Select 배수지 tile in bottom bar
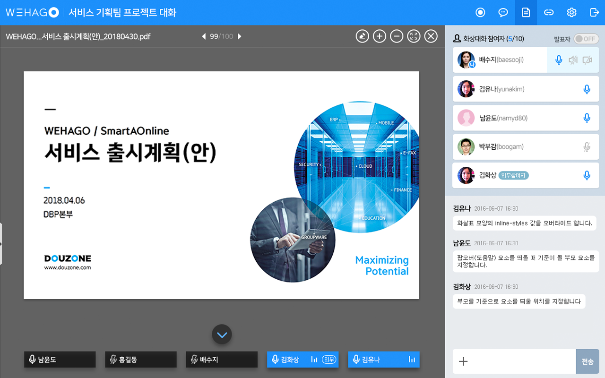Viewport: 605px width, 378px height. click(x=222, y=360)
